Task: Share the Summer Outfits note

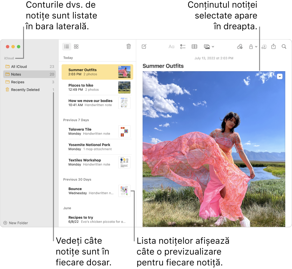Action: point(274,46)
